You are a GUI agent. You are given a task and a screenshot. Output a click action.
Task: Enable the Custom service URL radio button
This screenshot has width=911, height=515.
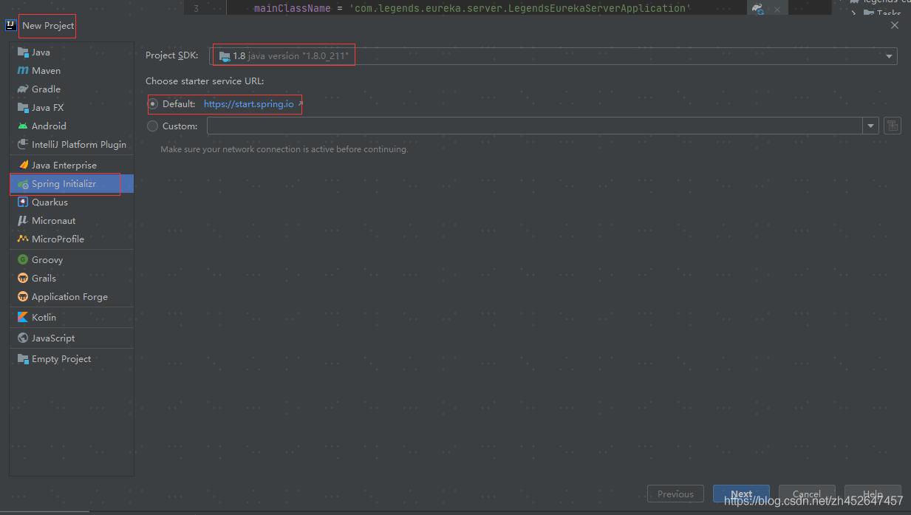tap(153, 126)
